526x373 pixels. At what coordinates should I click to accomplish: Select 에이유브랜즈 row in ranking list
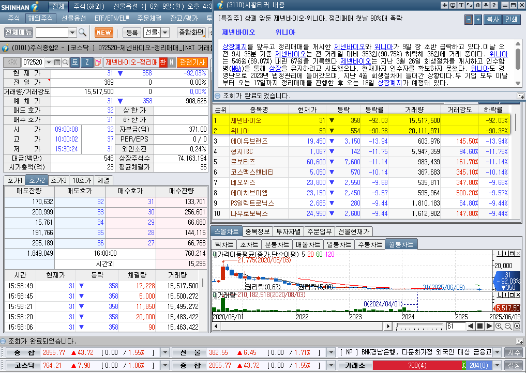pos(360,141)
